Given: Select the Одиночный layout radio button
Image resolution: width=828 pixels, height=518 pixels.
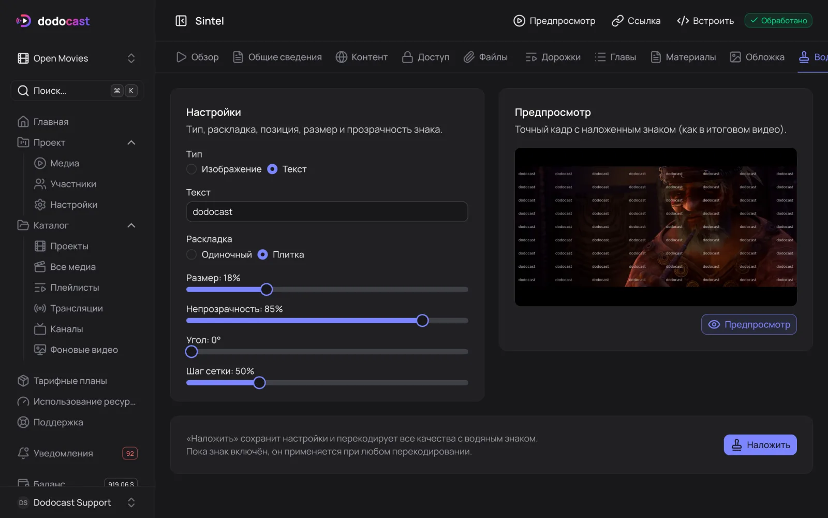Looking at the screenshot, I should coord(191,254).
